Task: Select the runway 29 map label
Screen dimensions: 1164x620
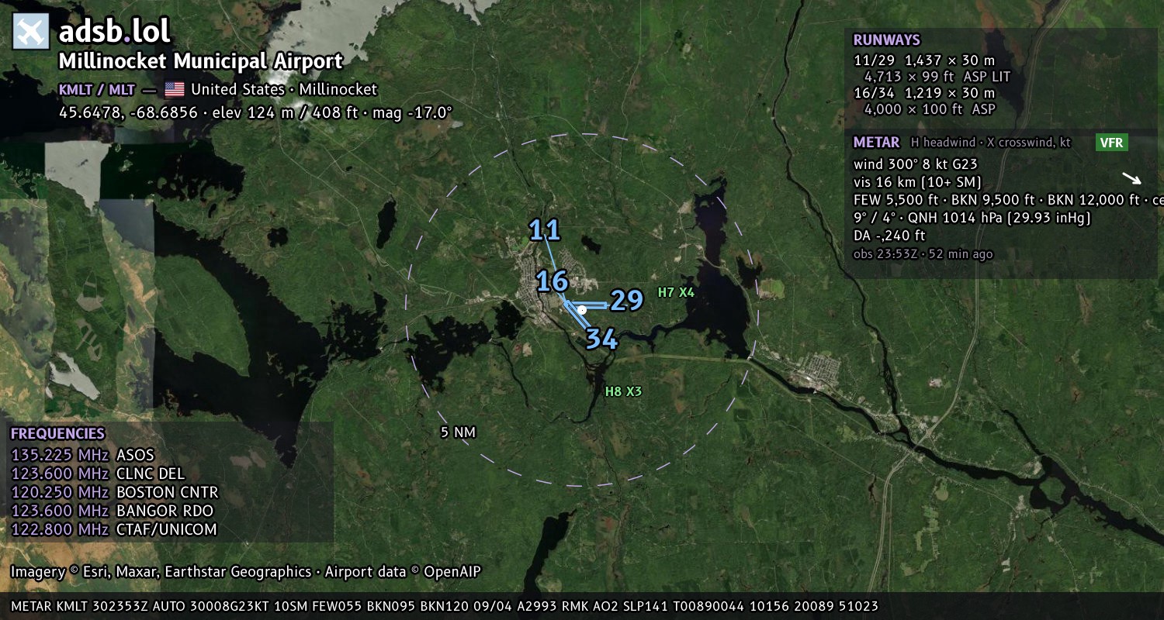Action: pos(627,301)
